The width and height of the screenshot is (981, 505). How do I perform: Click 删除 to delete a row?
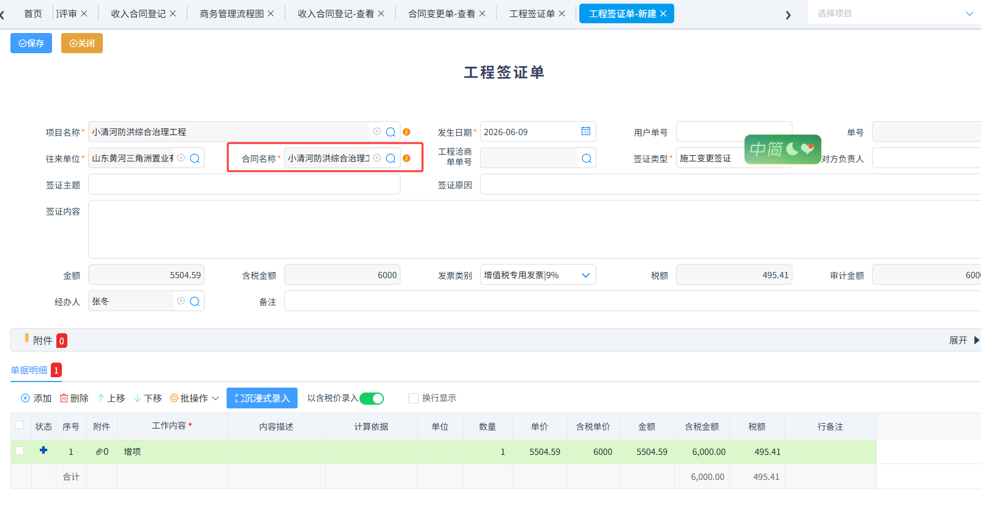click(x=74, y=399)
